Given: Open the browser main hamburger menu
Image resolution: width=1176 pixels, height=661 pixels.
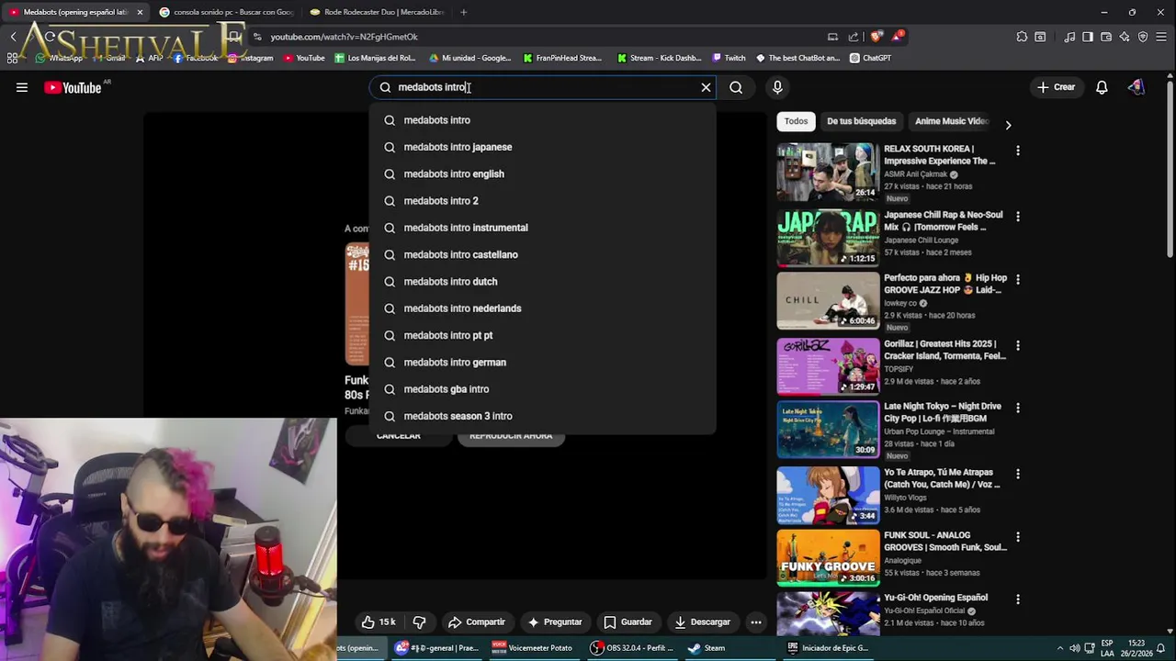Looking at the screenshot, I should (x=1162, y=37).
